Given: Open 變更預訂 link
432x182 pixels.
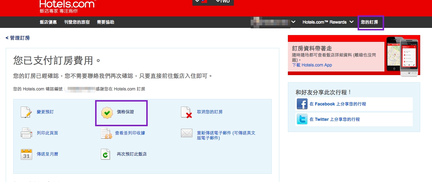Looking at the screenshot, I should pyautogui.click(x=45, y=112).
